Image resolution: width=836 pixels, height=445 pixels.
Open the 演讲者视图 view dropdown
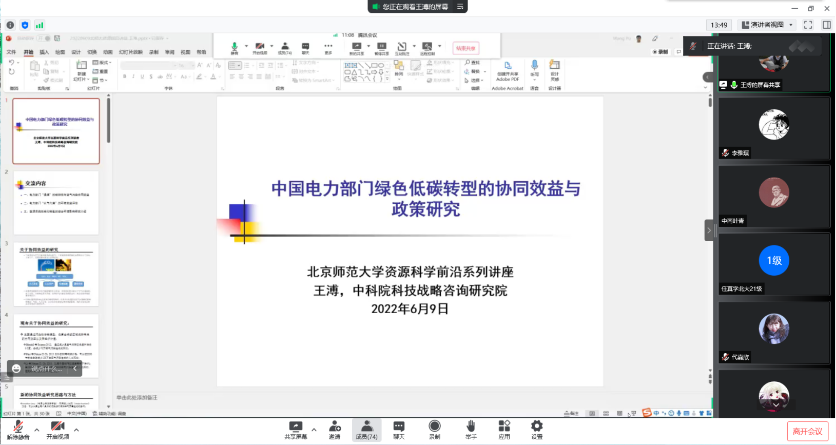pyautogui.click(x=768, y=25)
